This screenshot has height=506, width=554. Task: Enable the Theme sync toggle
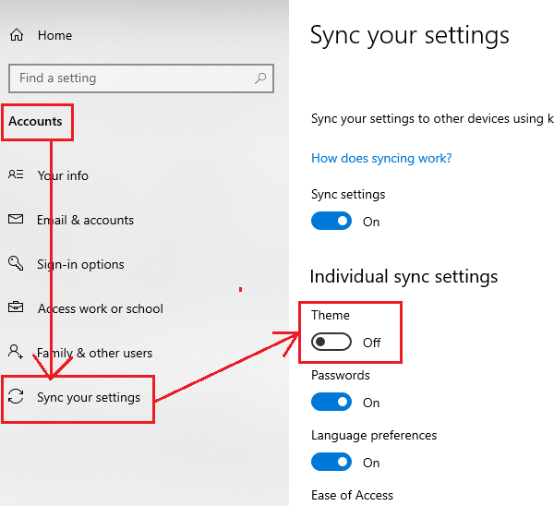click(331, 343)
